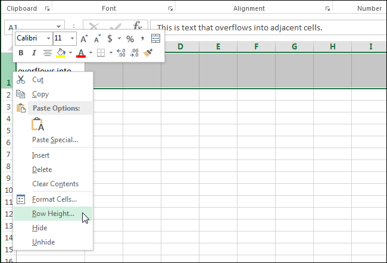387x263 pixels.
Task: Choose Row Height from context menu
Action: (x=53, y=214)
